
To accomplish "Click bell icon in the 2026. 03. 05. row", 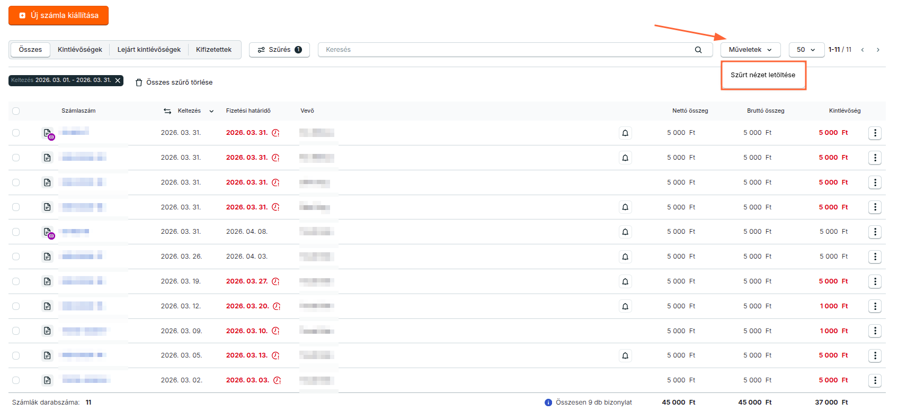I will tap(625, 355).
